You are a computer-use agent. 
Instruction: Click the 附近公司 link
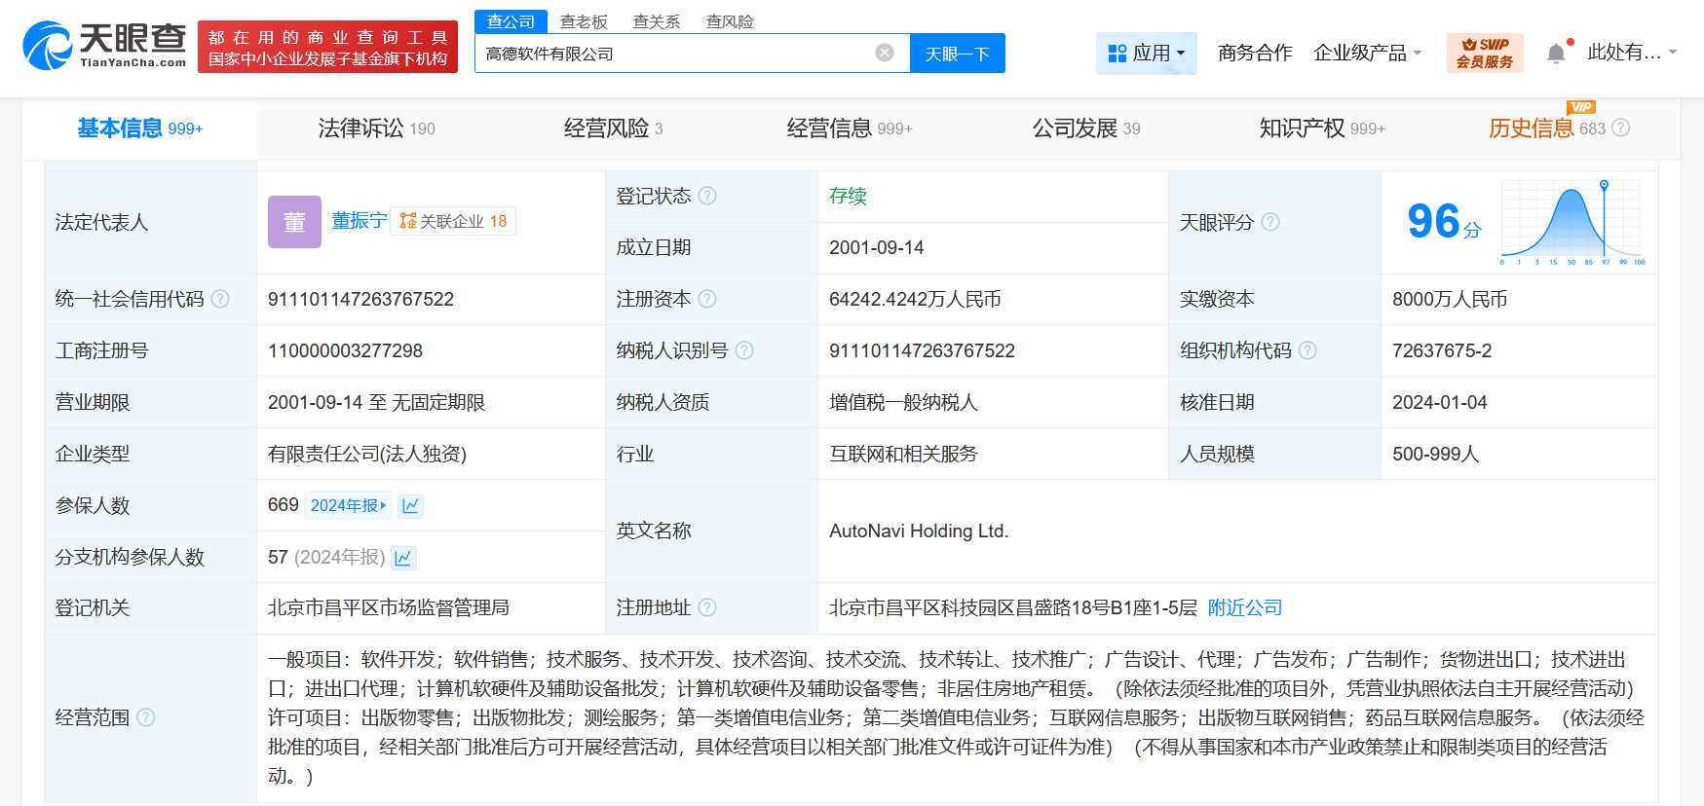point(1244,608)
